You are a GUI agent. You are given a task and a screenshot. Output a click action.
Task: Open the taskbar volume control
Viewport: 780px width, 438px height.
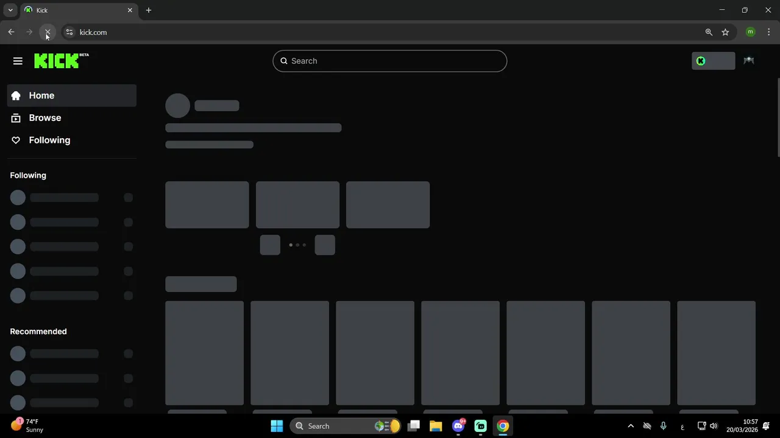coord(714,426)
